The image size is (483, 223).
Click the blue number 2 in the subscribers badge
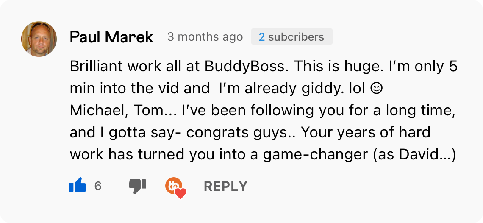point(262,37)
